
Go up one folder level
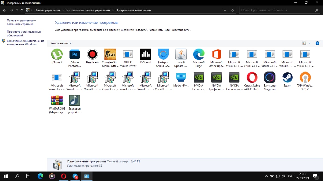click(22, 10)
